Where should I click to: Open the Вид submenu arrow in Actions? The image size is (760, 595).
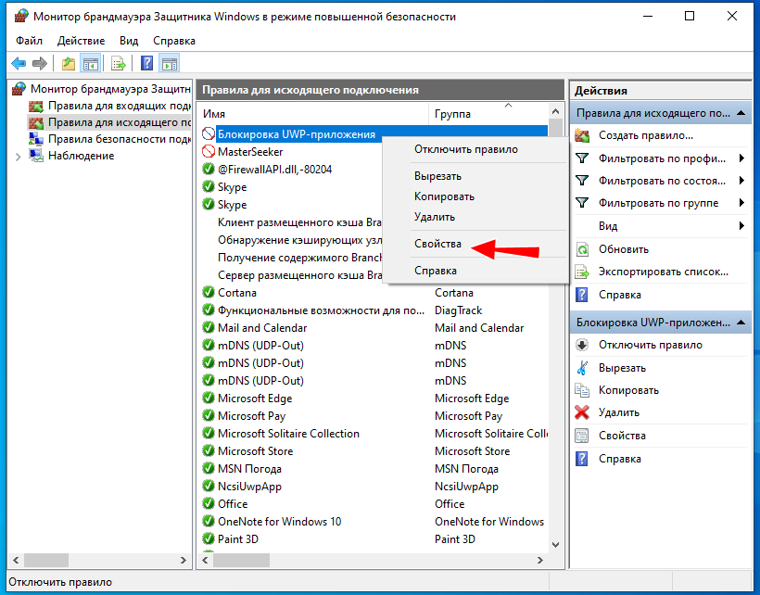click(x=741, y=226)
